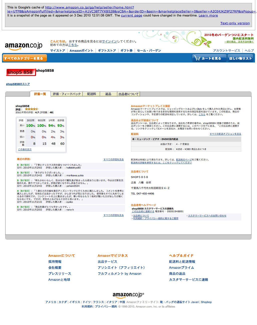Screen dimensions: 257x325
Task: Click the 一部の商品、注文方法を除く link
Action: tap(239, 42)
